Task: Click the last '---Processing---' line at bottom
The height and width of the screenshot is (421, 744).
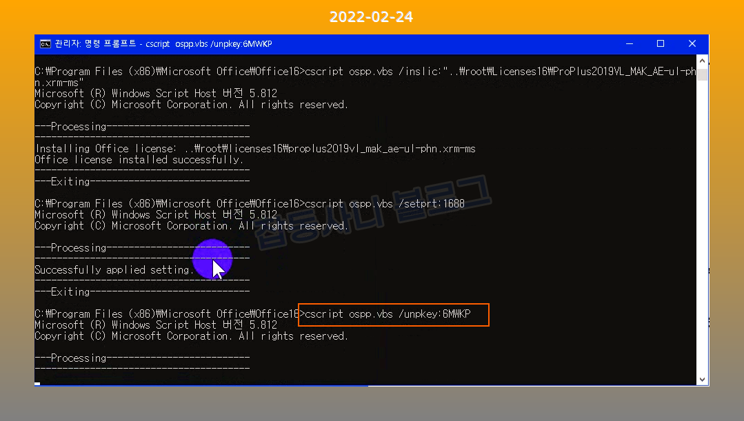Action: pos(142,358)
